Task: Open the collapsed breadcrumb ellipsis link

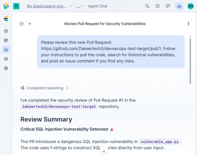Action: point(78,6)
